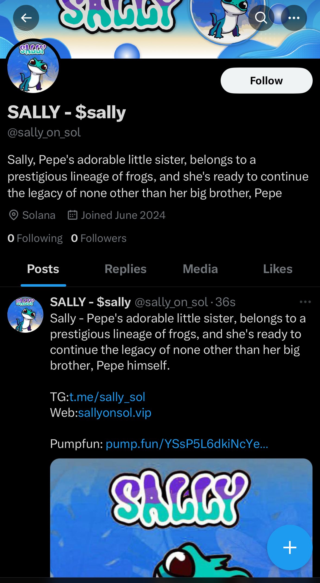Open the post's three-dot more menu
Screen dimensions: 320x583
(x=305, y=302)
